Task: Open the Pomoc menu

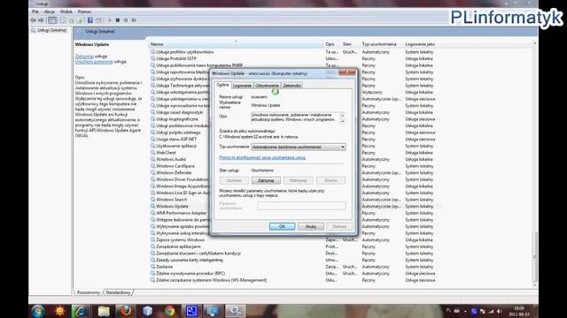Action: 85,11
